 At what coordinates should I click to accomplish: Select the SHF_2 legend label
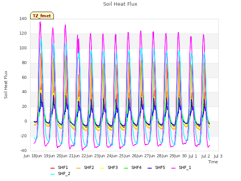(64, 173)
